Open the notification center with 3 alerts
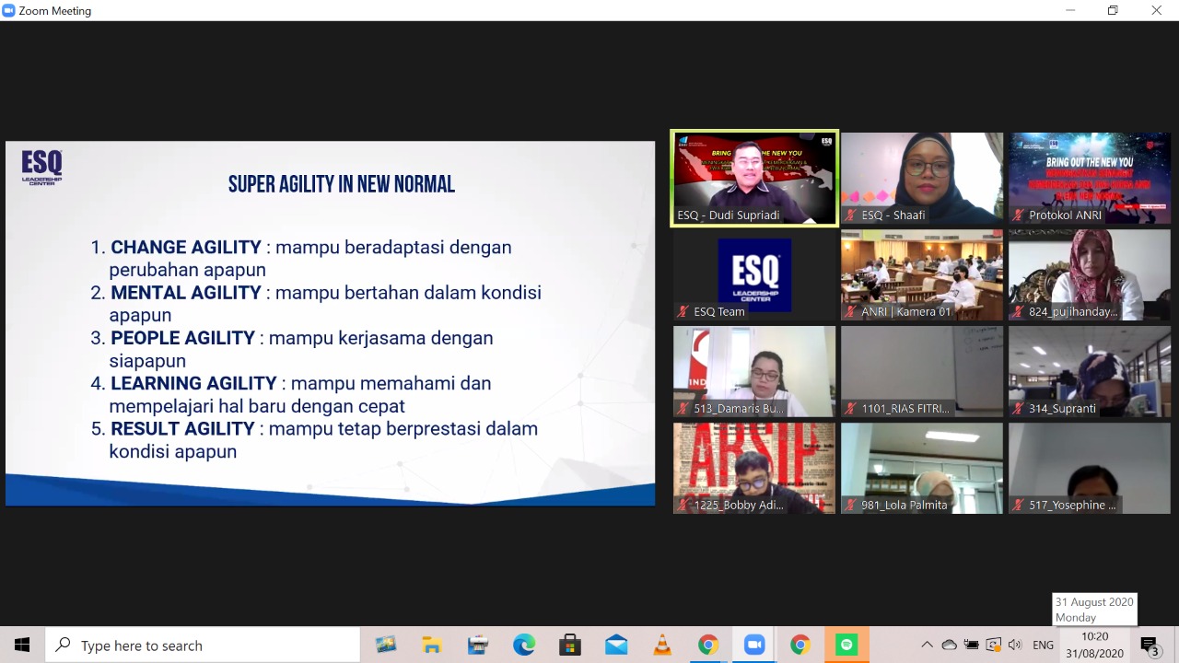Screen dimensions: 1179x663 (x=1149, y=646)
